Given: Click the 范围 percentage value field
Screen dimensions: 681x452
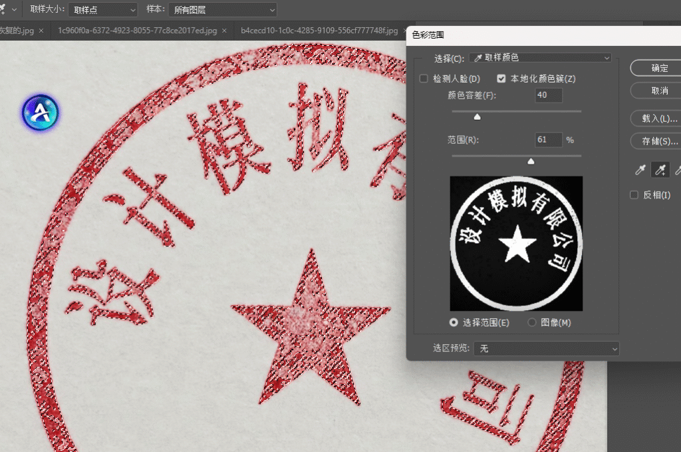Looking at the screenshot, I should pos(549,140).
